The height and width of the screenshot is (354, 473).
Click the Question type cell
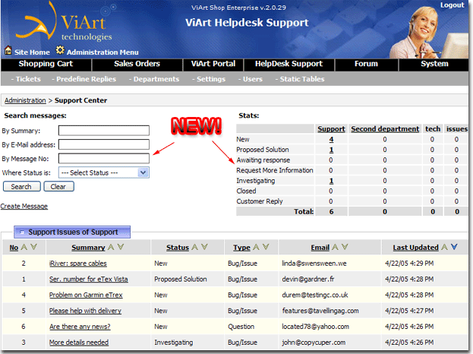pyautogui.click(x=241, y=327)
